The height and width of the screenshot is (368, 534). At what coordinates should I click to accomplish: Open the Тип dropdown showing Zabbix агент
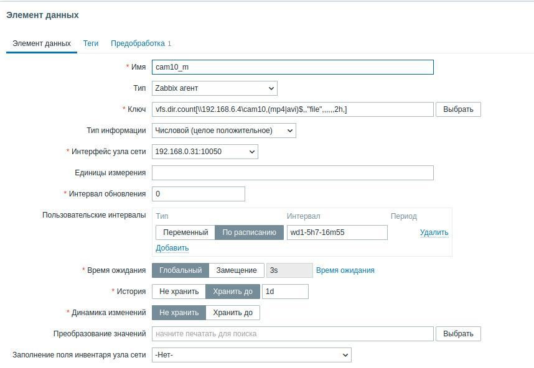click(214, 88)
